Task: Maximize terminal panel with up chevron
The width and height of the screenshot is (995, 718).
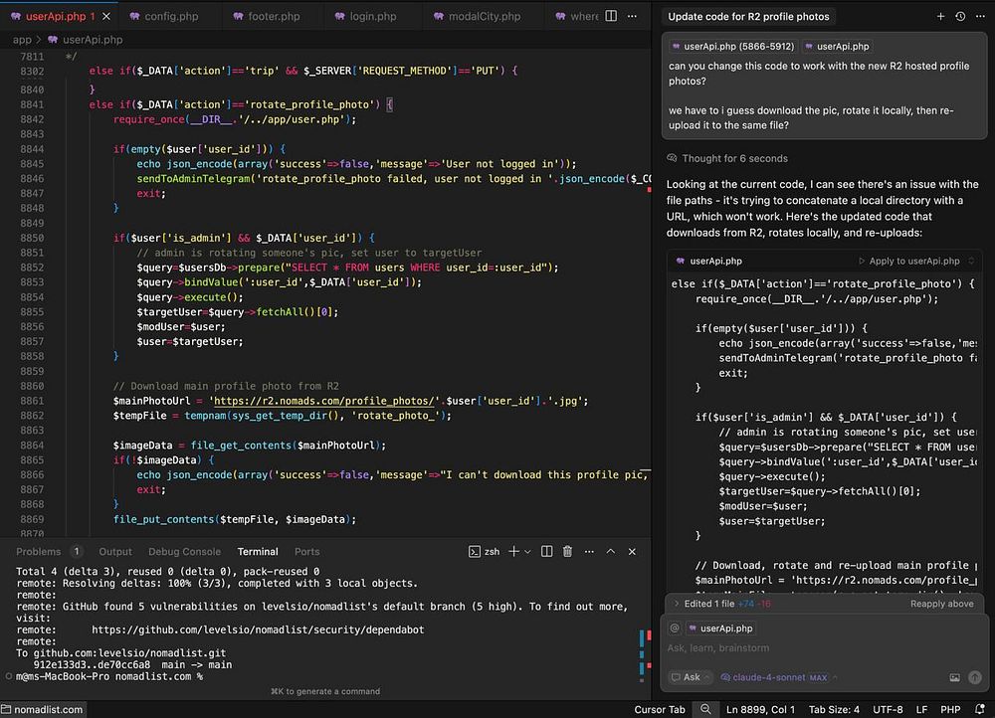Action: (x=611, y=551)
